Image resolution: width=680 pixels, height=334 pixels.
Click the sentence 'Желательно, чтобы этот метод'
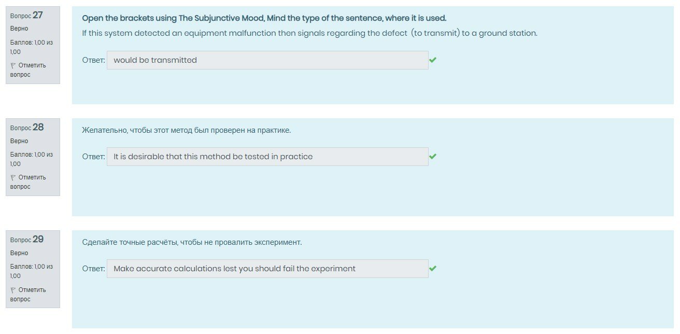click(x=187, y=130)
